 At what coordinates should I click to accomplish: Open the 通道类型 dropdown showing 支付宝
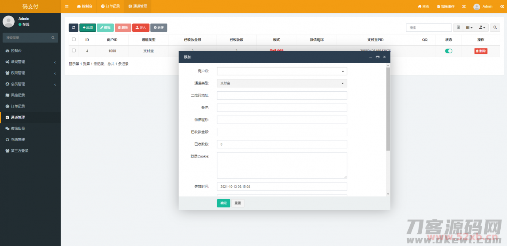[282, 83]
